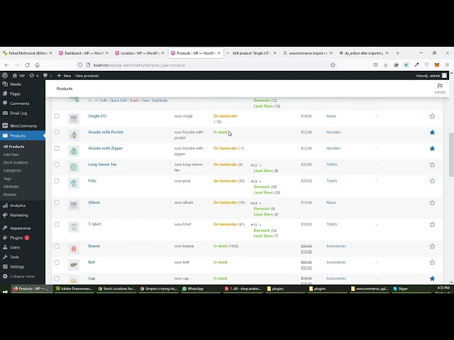Open the browser downloads icon
This screenshot has height=340, width=454.
(x=386, y=65)
